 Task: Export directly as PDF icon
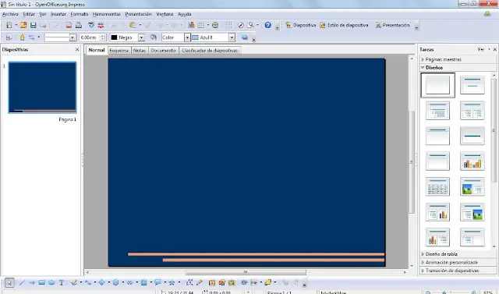click(69, 25)
